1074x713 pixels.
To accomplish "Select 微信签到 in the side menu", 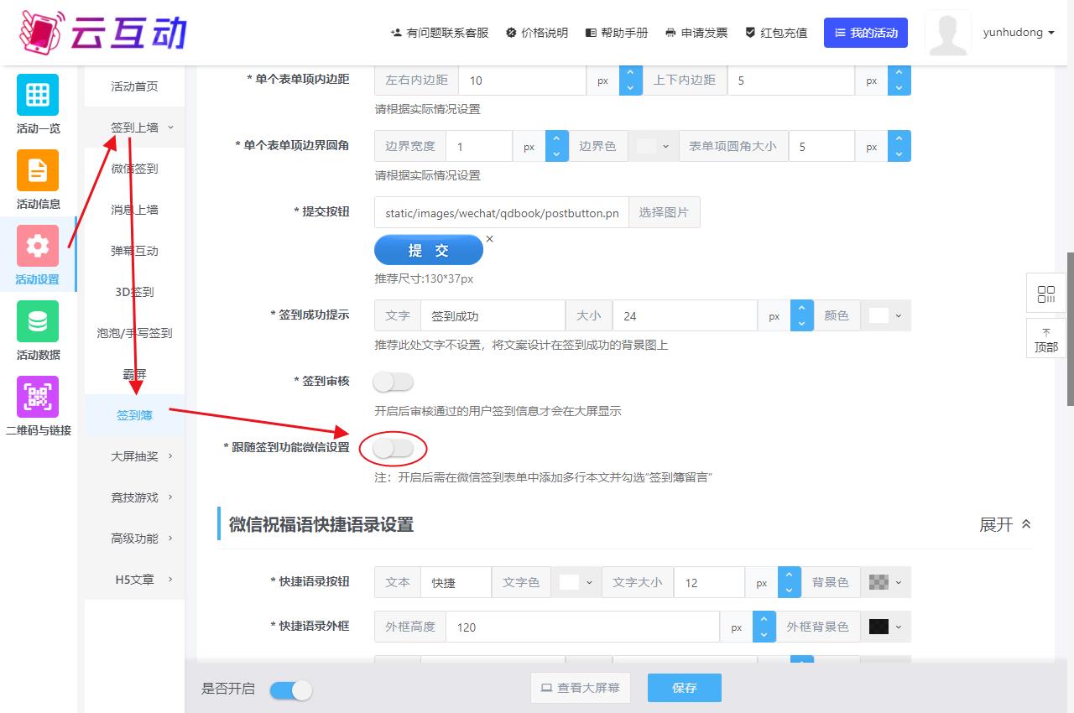I will (x=134, y=169).
